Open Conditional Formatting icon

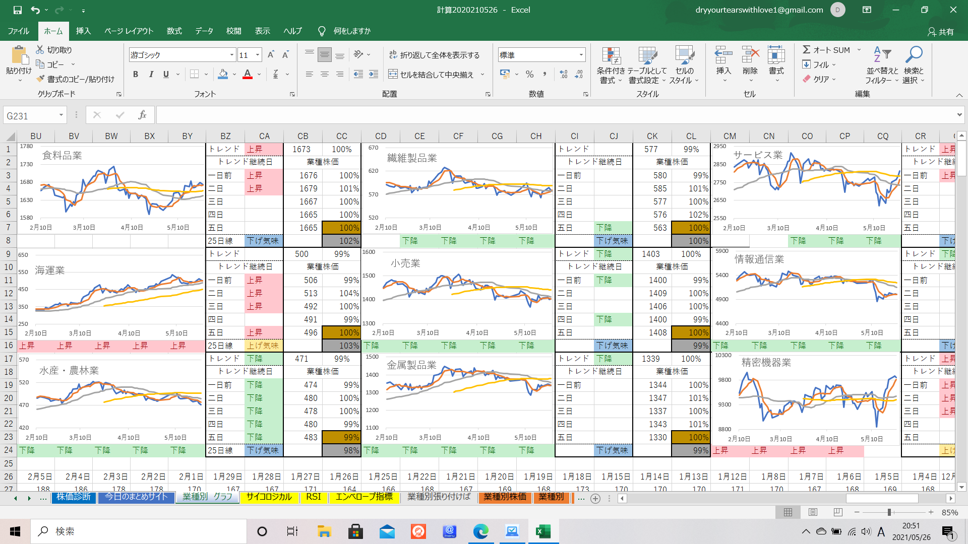coord(611,56)
